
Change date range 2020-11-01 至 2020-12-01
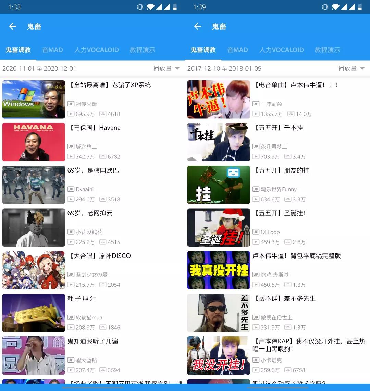click(39, 68)
